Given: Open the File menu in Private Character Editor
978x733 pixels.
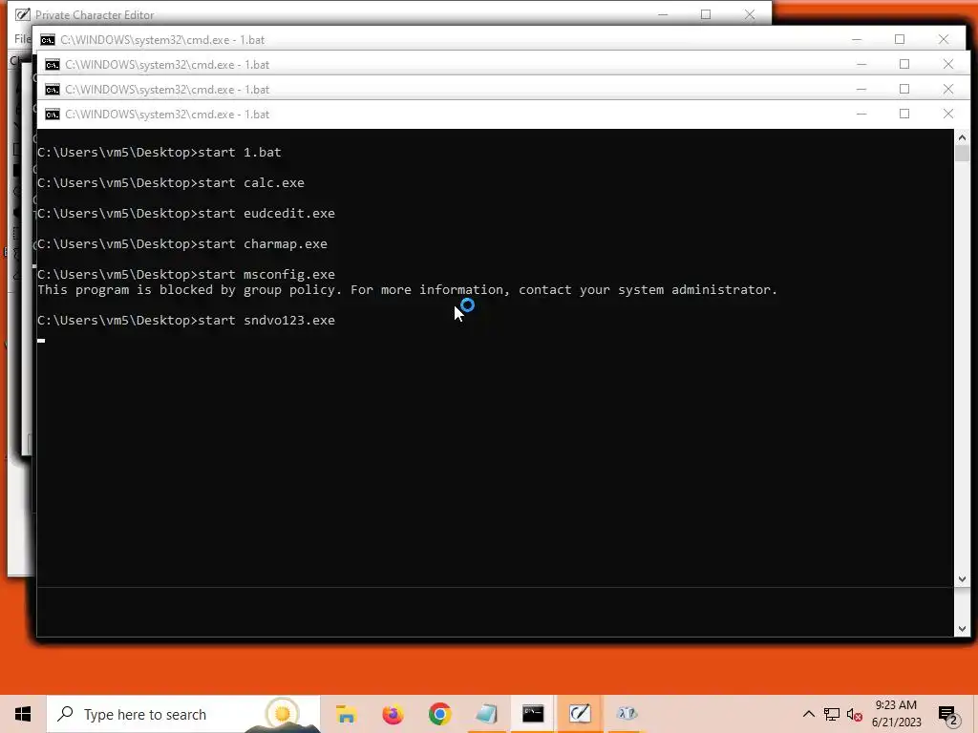Looking at the screenshot, I should coord(22,38).
